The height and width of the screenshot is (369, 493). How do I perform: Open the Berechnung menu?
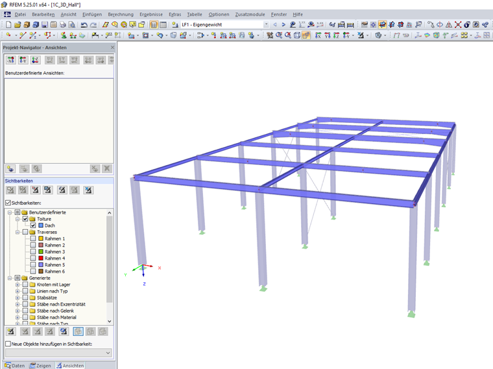[121, 14]
